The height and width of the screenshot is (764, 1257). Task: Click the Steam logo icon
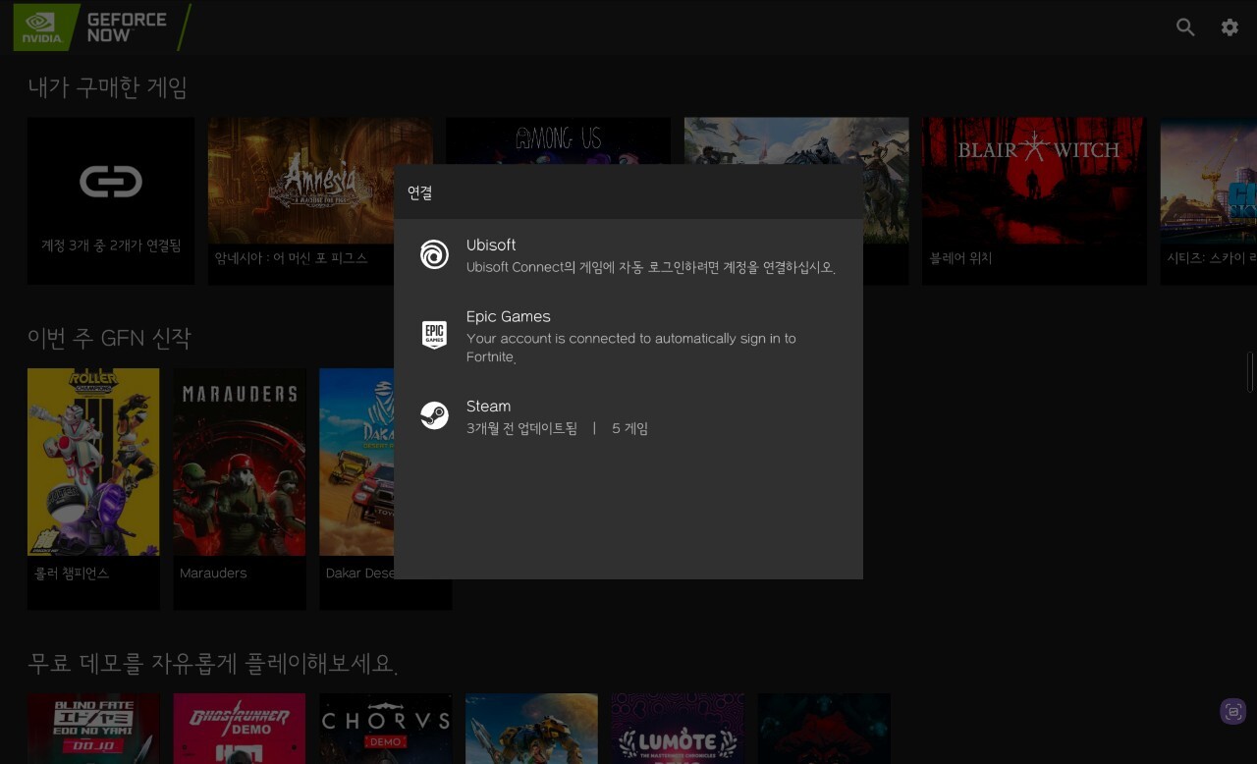[x=434, y=415]
